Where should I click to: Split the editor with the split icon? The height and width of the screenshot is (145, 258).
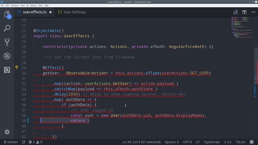[x=244, y=12]
